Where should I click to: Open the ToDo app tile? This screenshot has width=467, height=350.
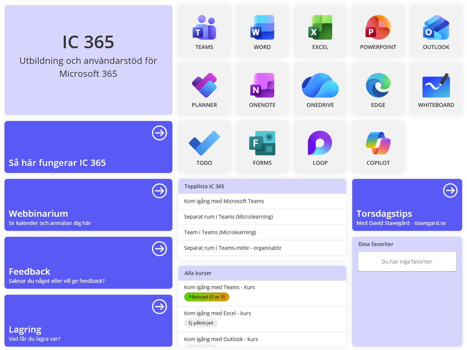click(204, 147)
